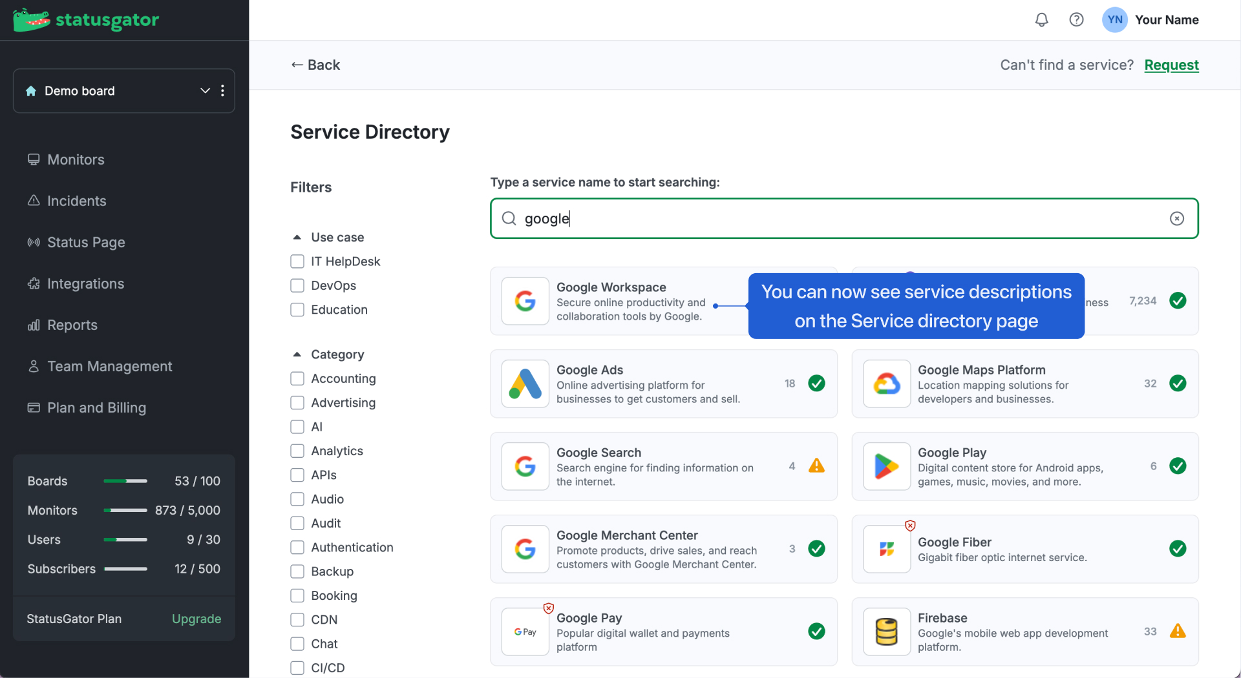Viewport: 1241px width, 678px height.
Task: Click the Your Name profile label
Action: coord(1167,20)
